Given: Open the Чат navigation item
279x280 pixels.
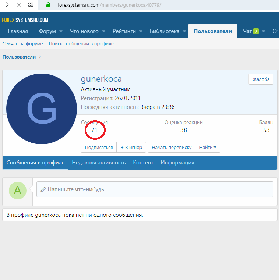Looking at the screenshot, I should click(x=247, y=31).
